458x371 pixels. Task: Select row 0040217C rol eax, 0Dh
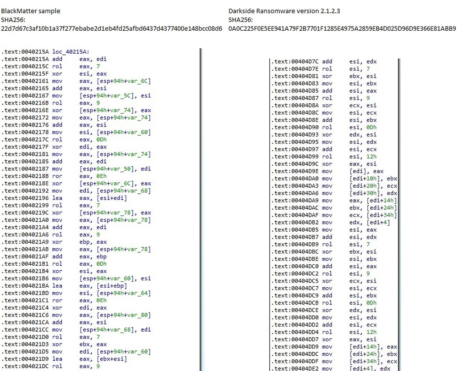[54, 139]
